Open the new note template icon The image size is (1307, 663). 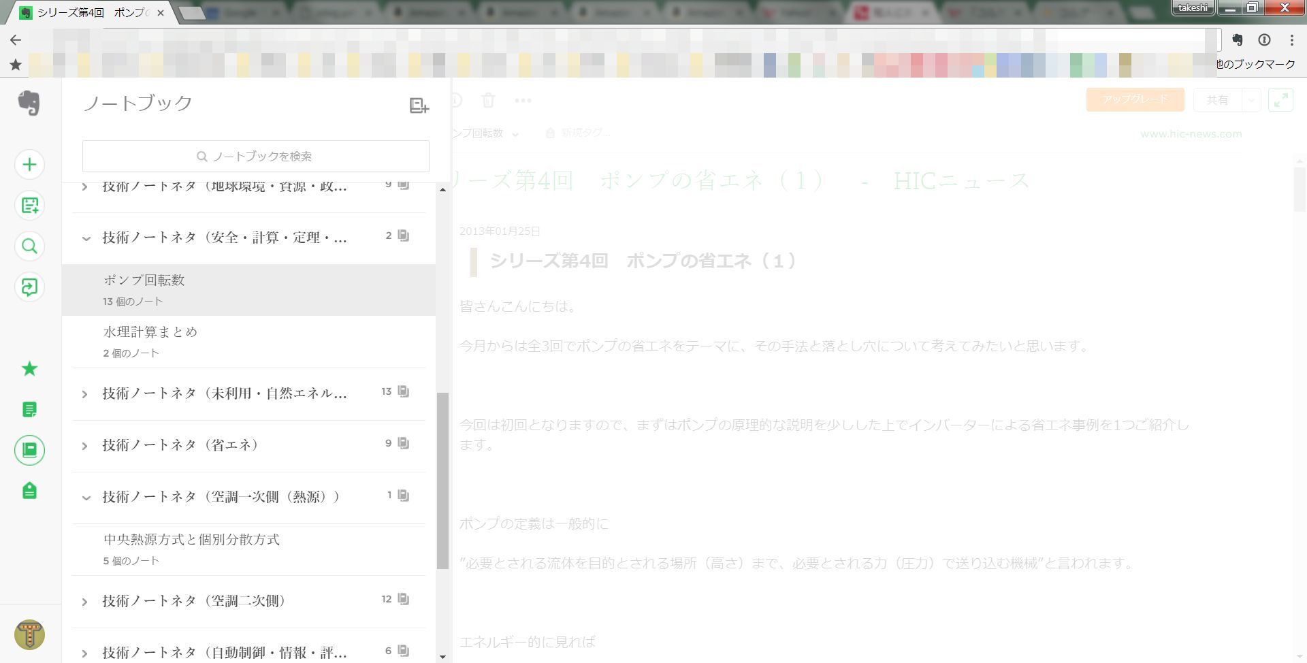click(29, 206)
